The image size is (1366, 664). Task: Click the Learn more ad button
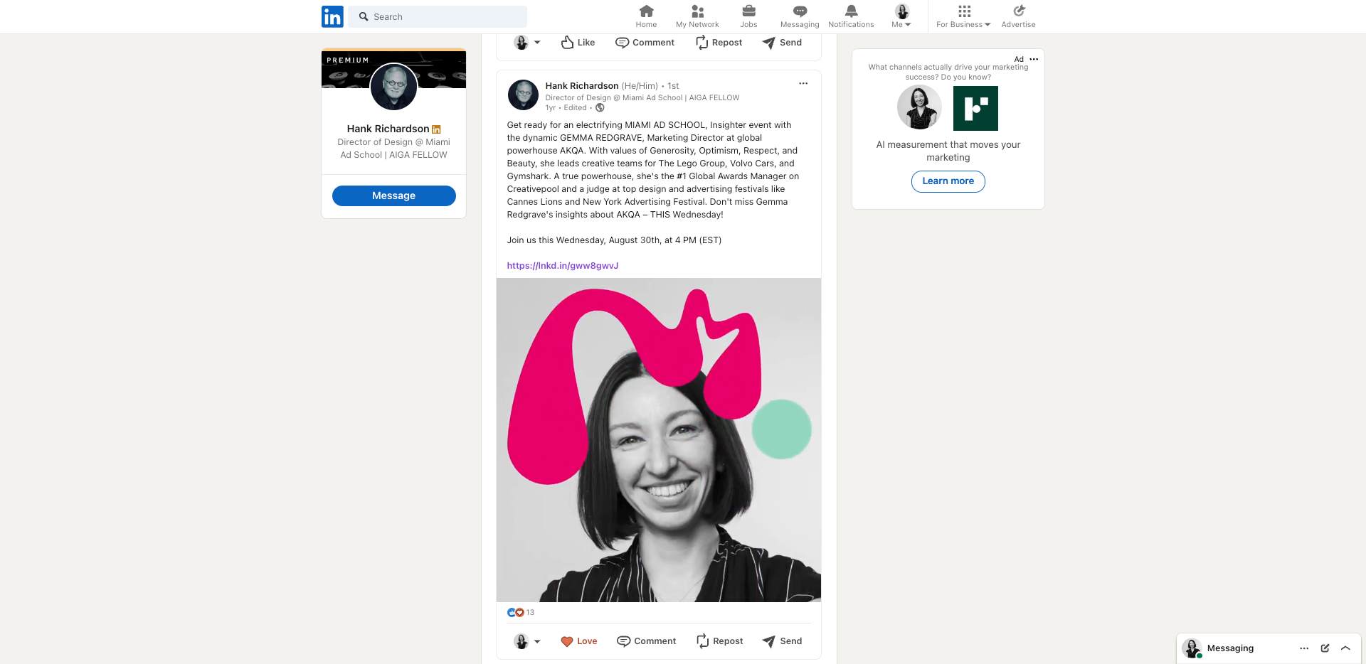click(x=948, y=181)
